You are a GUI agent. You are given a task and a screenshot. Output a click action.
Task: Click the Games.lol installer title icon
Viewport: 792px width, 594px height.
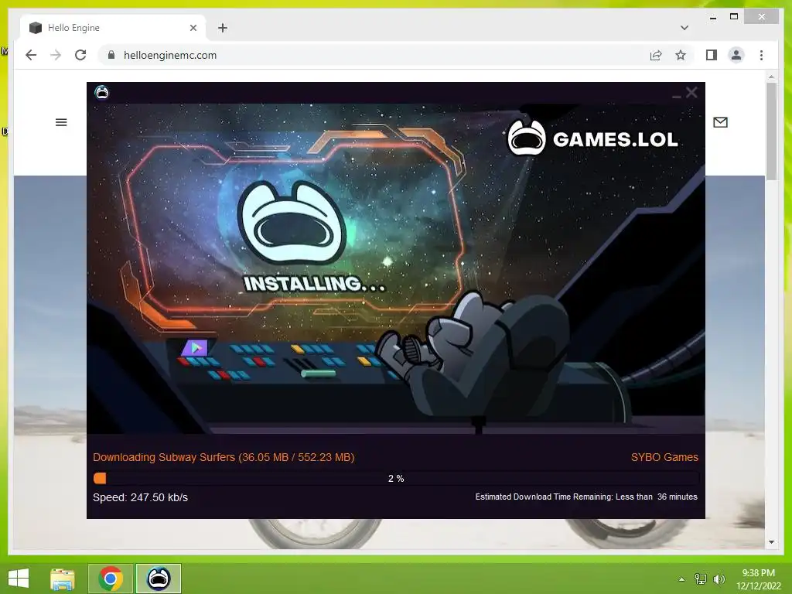101,93
